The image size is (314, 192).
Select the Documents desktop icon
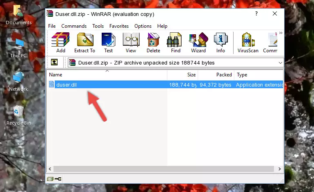(19, 15)
